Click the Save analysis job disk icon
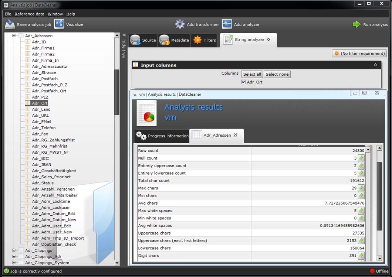This screenshot has width=392, height=277. [10, 24]
